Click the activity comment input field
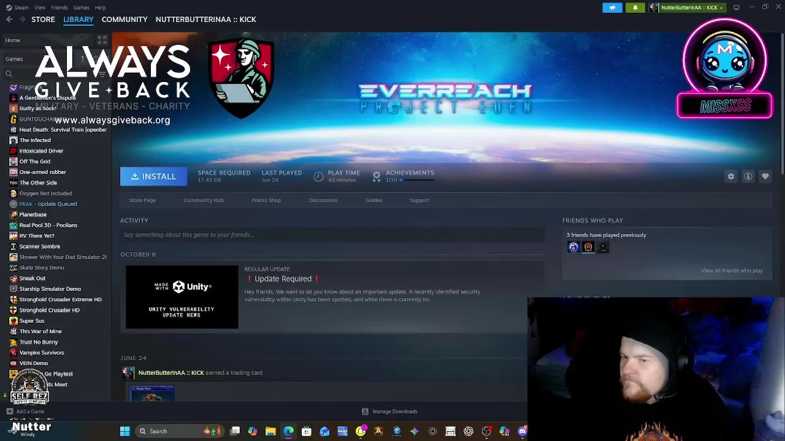Screen dimensions: 785x441 tap(332, 235)
